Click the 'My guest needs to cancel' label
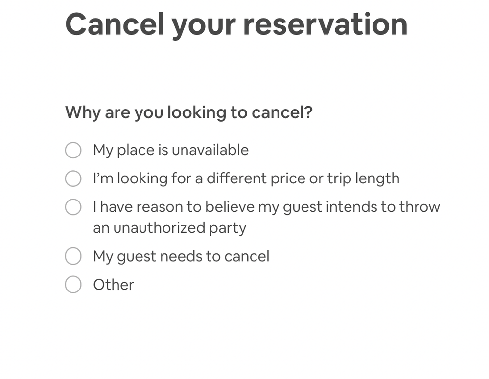Viewport: 489px width, 379px height. pos(181,256)
